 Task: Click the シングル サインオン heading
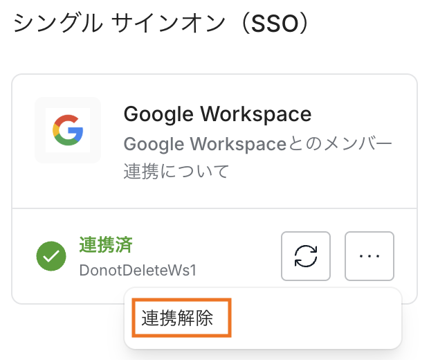pos(117,23)
